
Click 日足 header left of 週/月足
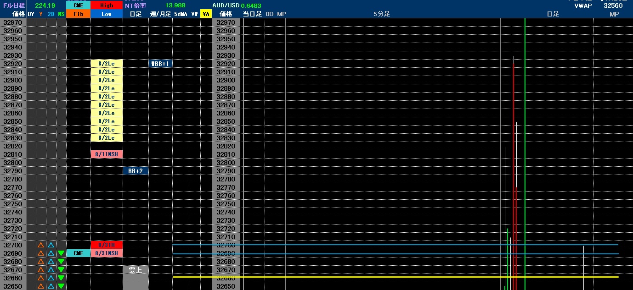pyautogui.click(x=136, y=14)
